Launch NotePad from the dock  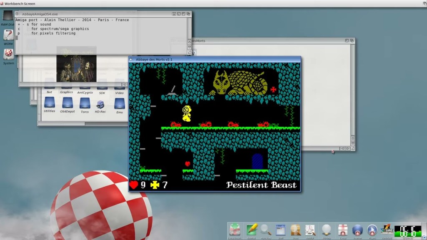pyautogui.click(x=252, y=230)
